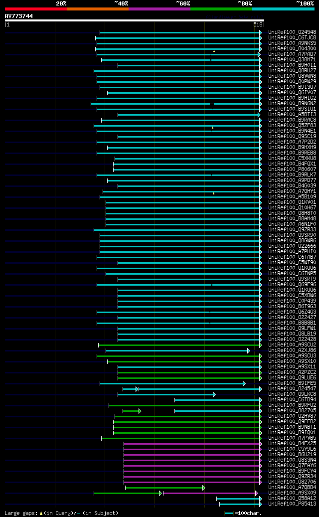The width and height of the screenshot is (319, 517).
Task: Select the UniRef100_Q9ZR33 label
Action: tap(292, 230)
